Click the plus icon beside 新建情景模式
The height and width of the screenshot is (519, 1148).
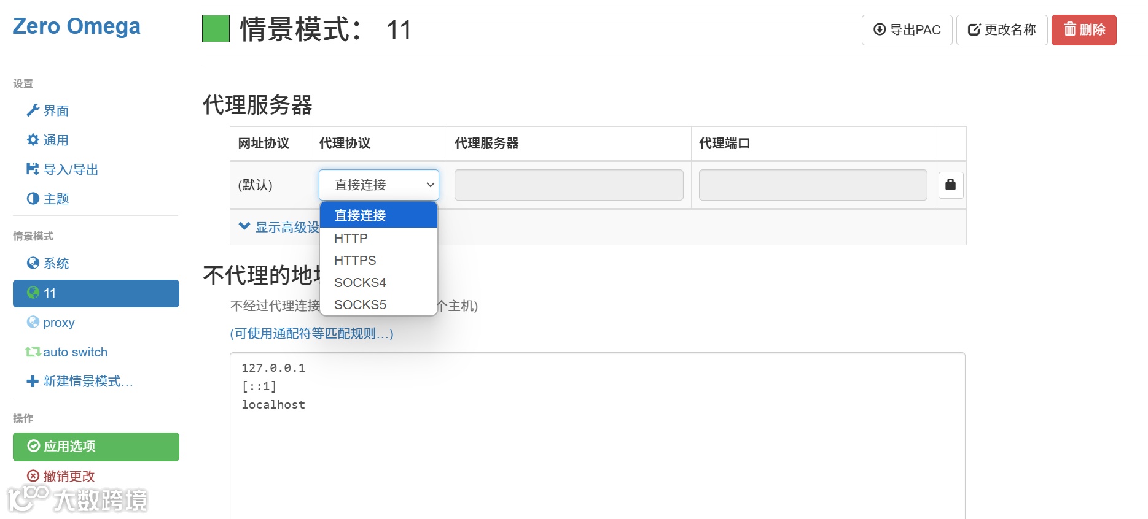33,382
